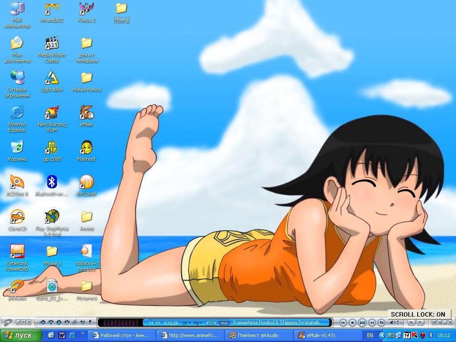This screenshot has height=342, width=456.
Task: Adjust jetAudio volume speaker control
Action: pyautogui.click(x=395, y=322)
